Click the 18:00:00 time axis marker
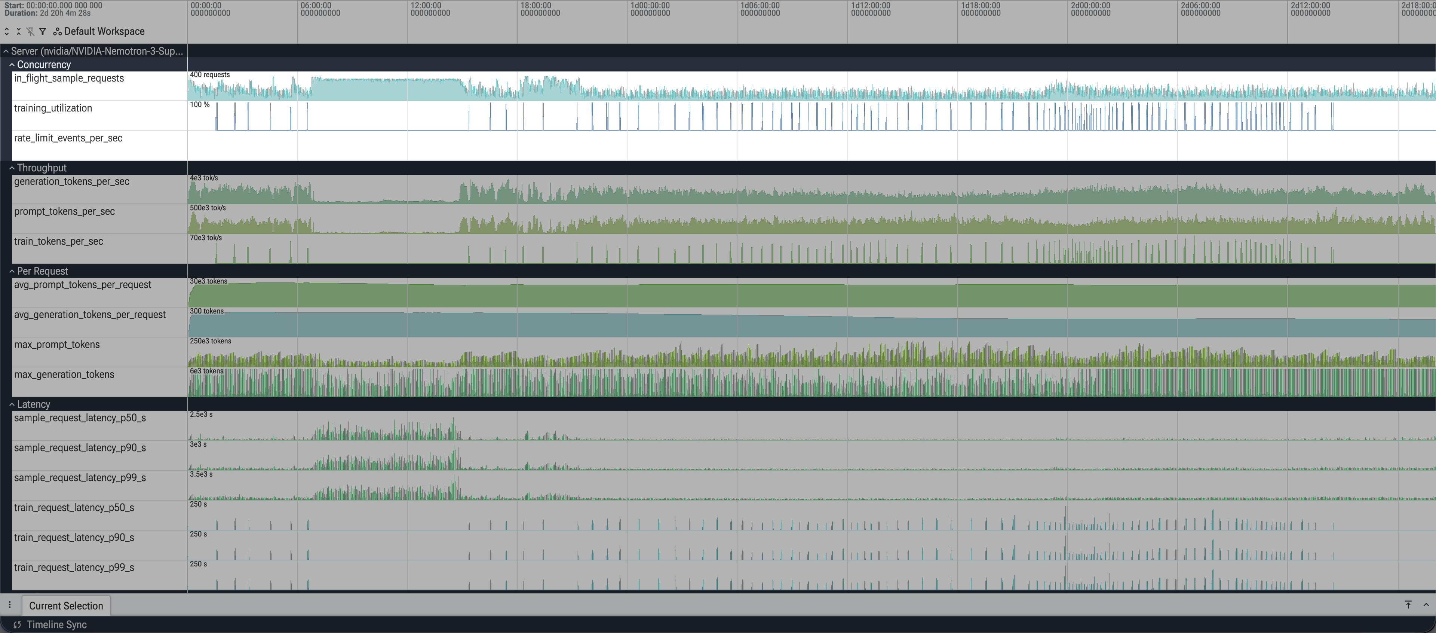Viewport: 1436px width, 633px height. click(x=540, y=9)
